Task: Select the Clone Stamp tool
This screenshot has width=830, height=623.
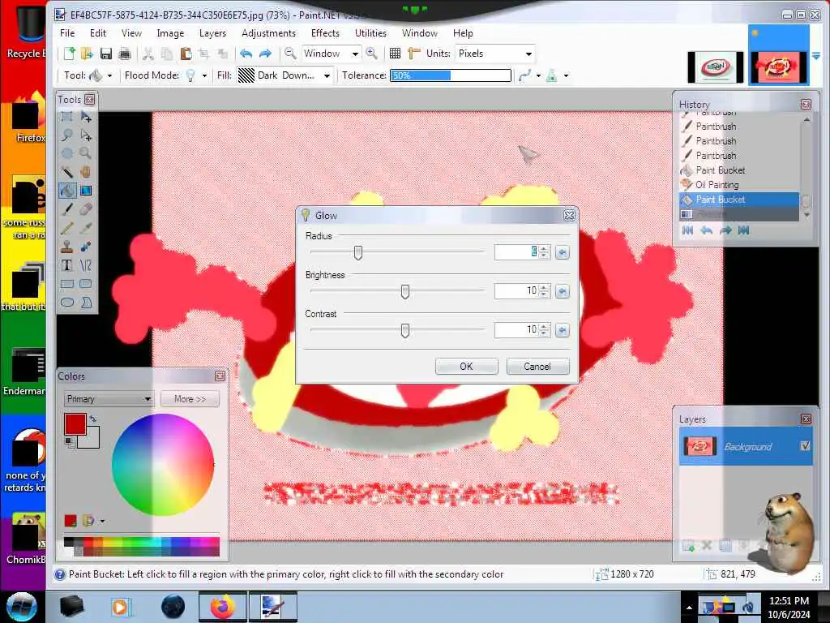Action: [67, 247]
